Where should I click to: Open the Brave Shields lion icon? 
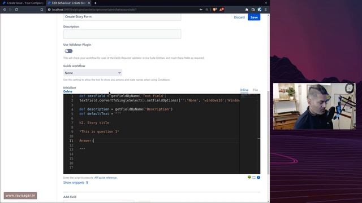point(215,10)
